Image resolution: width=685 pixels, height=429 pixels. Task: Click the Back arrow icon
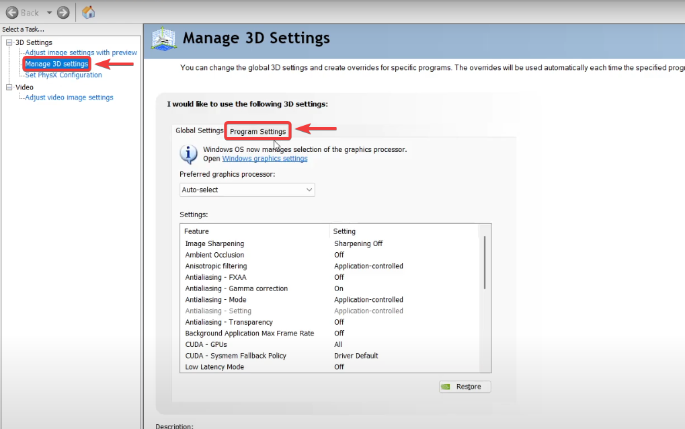[x=12, y=13]
